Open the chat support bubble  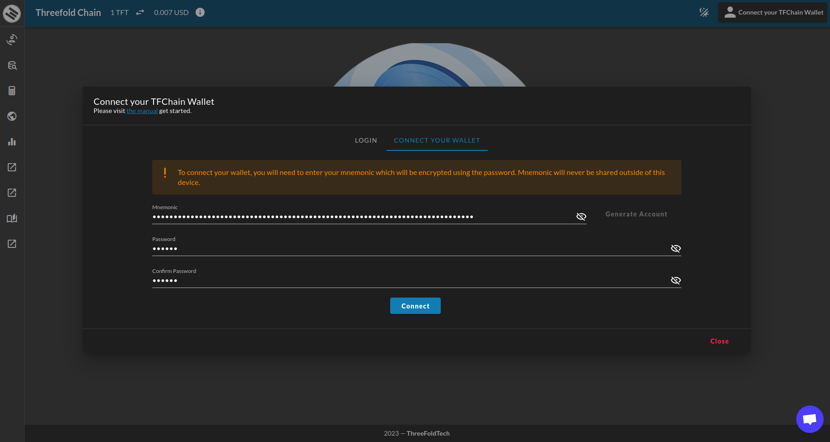click(x=809, y=419)
